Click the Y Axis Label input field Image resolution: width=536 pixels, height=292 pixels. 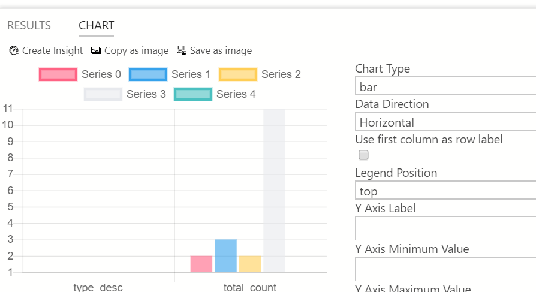[445, 228]
